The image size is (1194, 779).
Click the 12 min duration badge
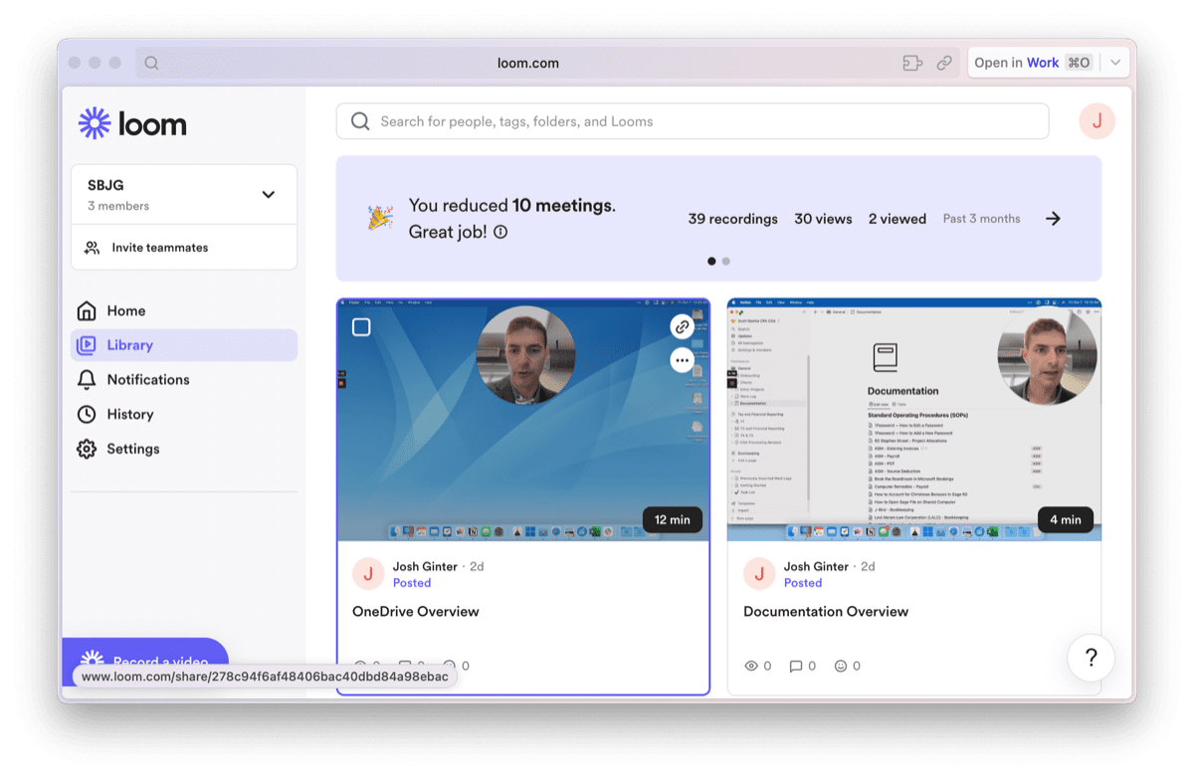coord(673,519)
